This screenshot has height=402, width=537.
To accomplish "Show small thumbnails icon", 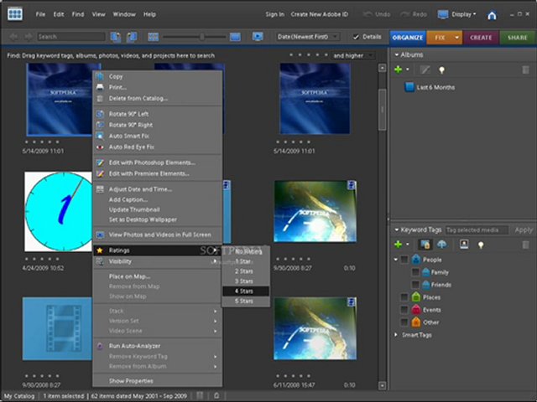I will [x=153, y=37].
